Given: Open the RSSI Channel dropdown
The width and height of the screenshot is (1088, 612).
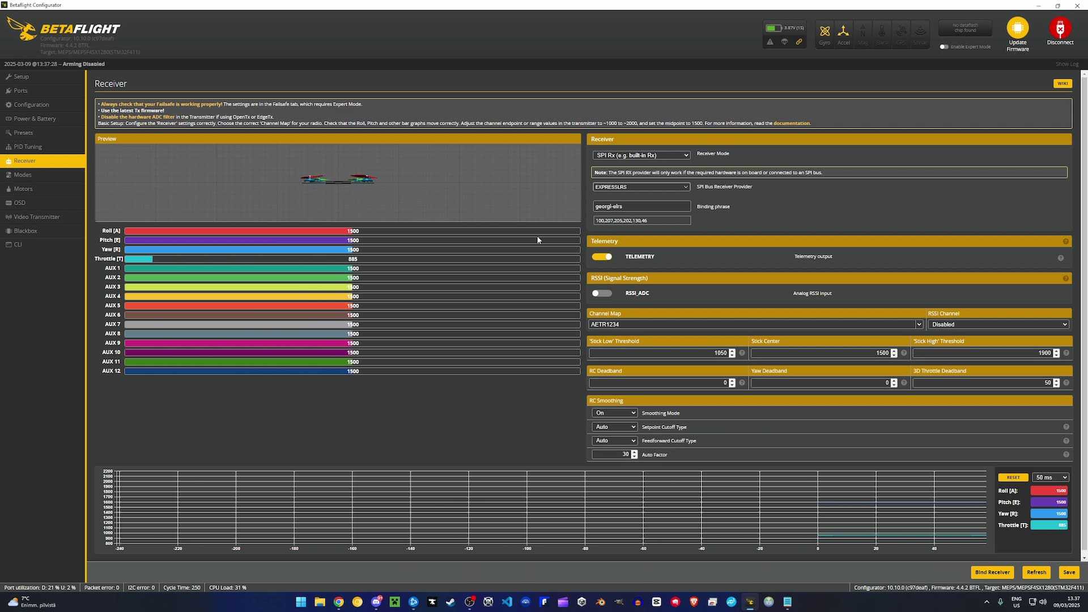Looking at the screenshot, I should point(998,325).
